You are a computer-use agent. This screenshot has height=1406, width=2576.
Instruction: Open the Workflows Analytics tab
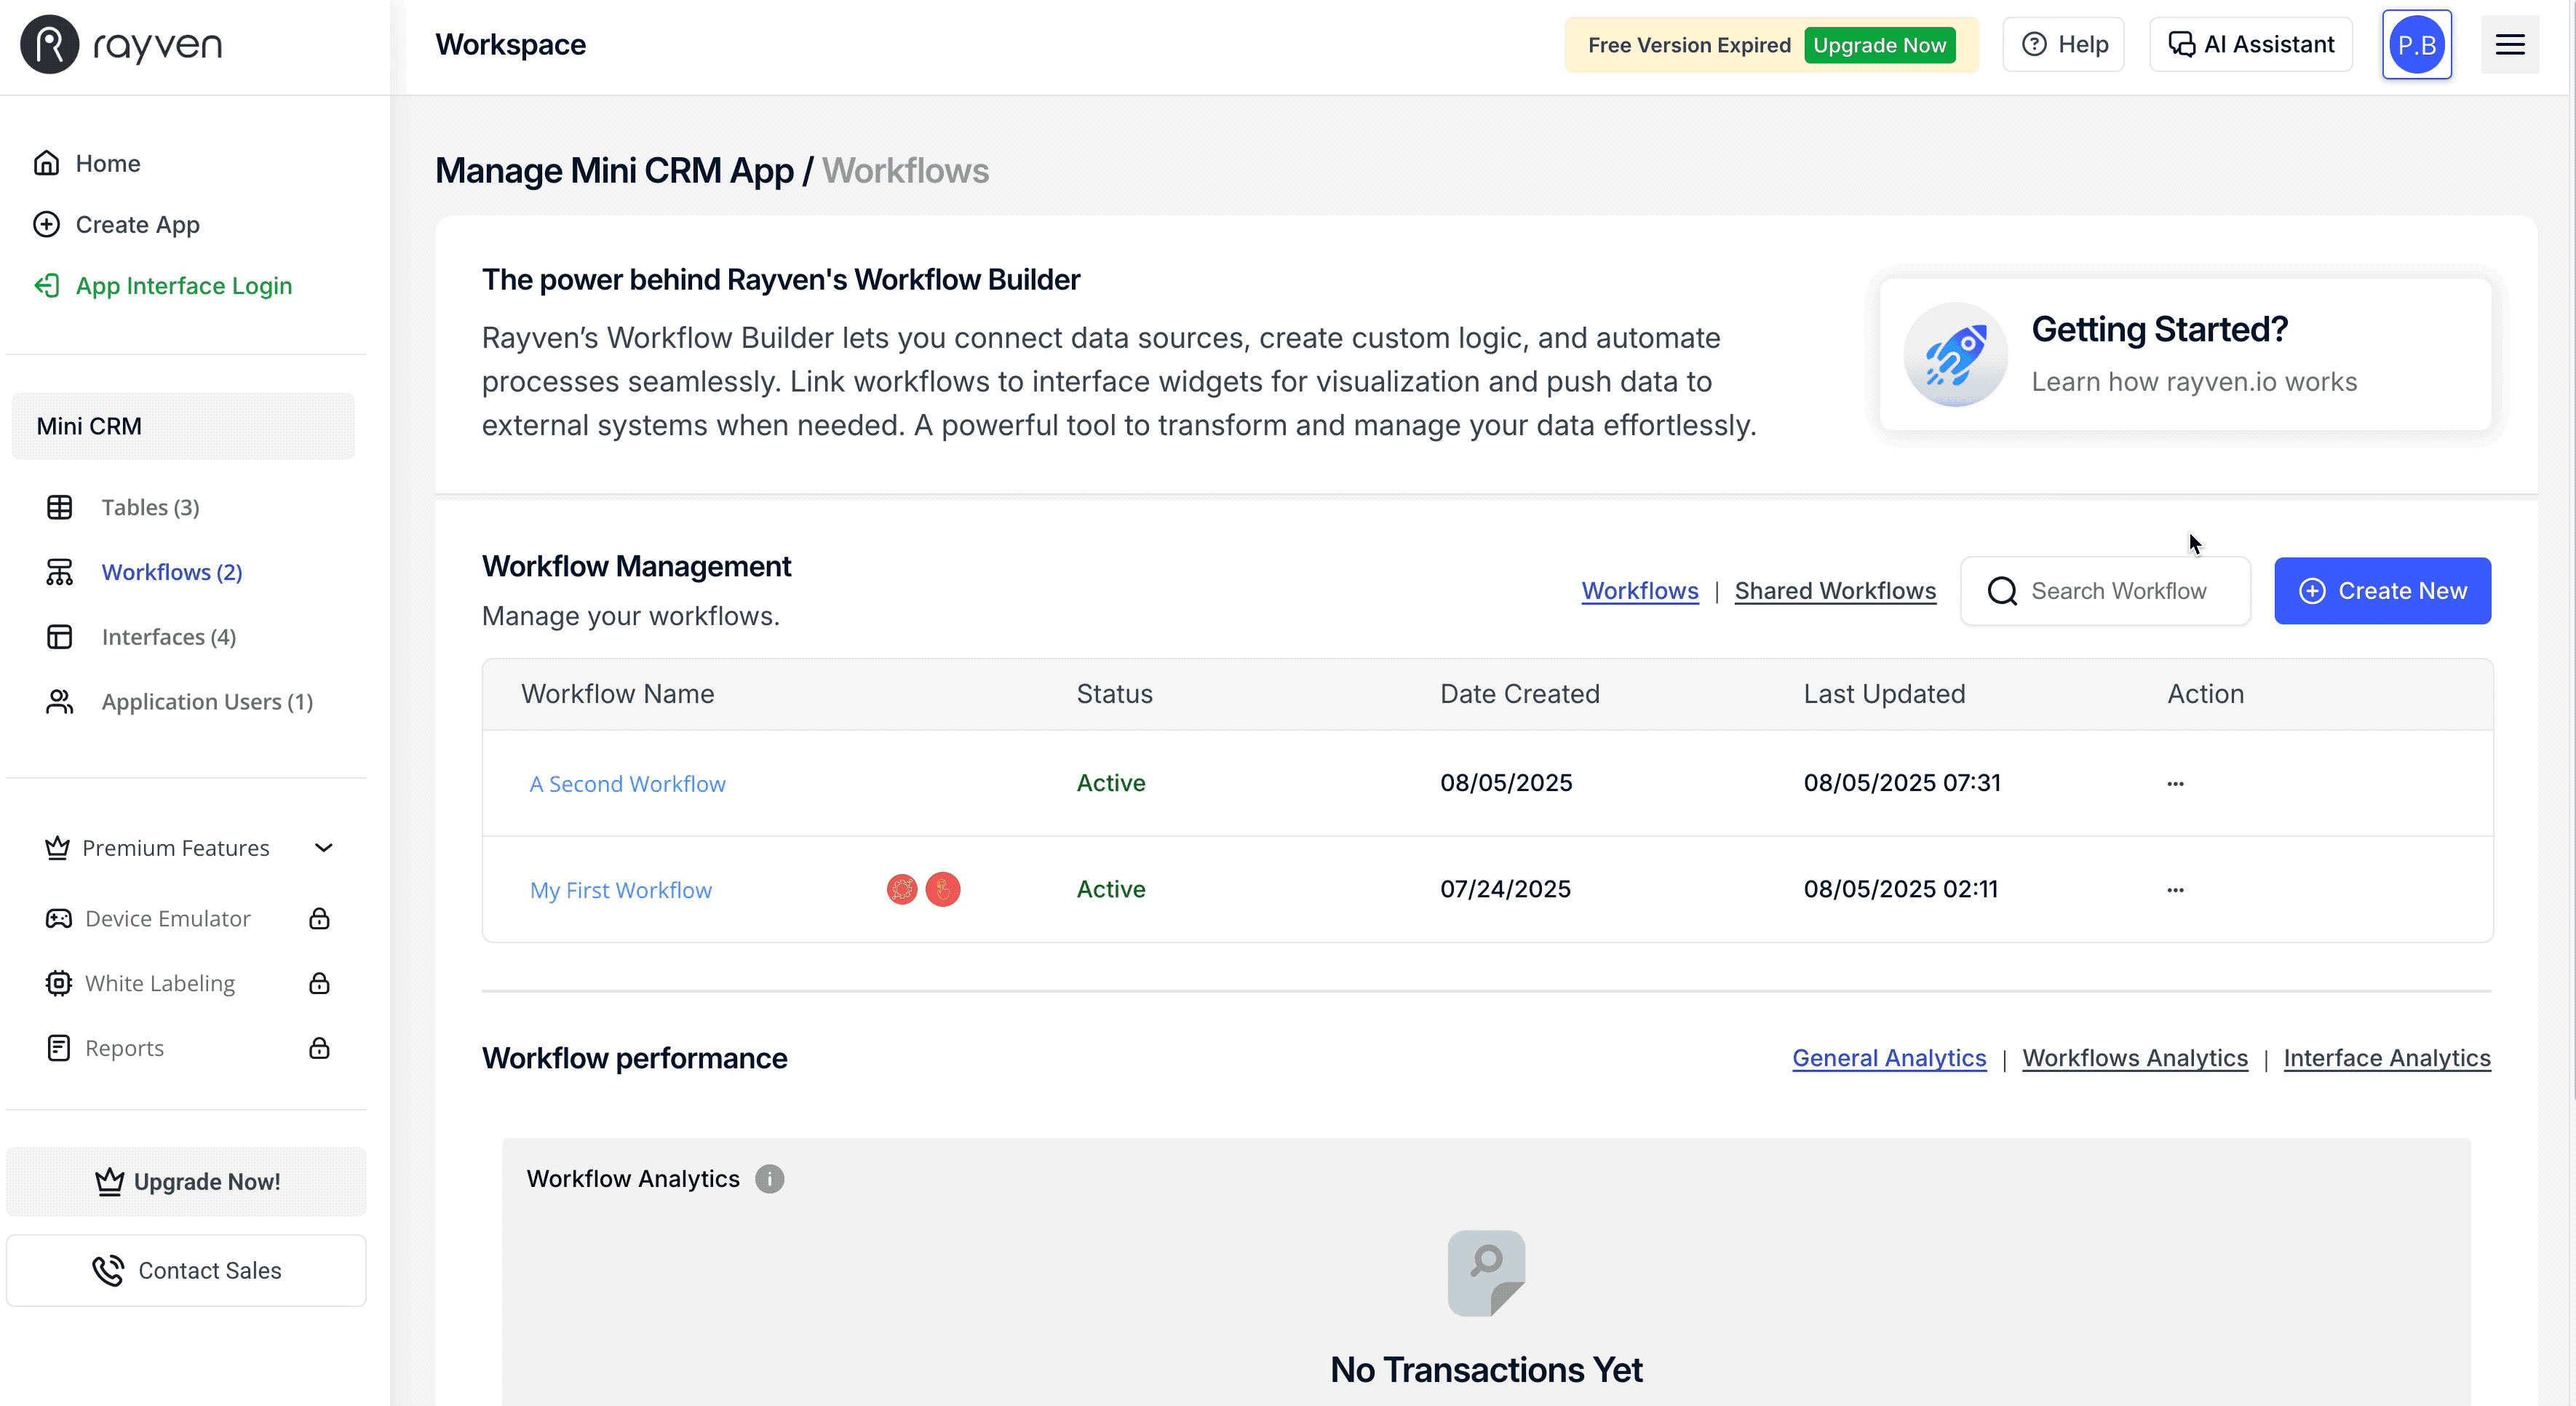pos(2135,1058)
